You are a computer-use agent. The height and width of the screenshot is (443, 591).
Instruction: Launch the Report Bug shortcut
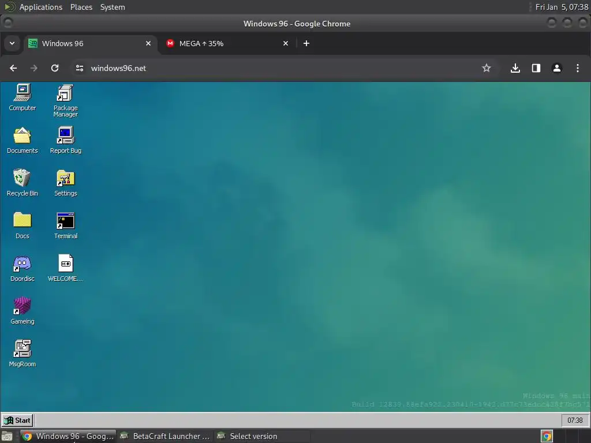point(66,141)
